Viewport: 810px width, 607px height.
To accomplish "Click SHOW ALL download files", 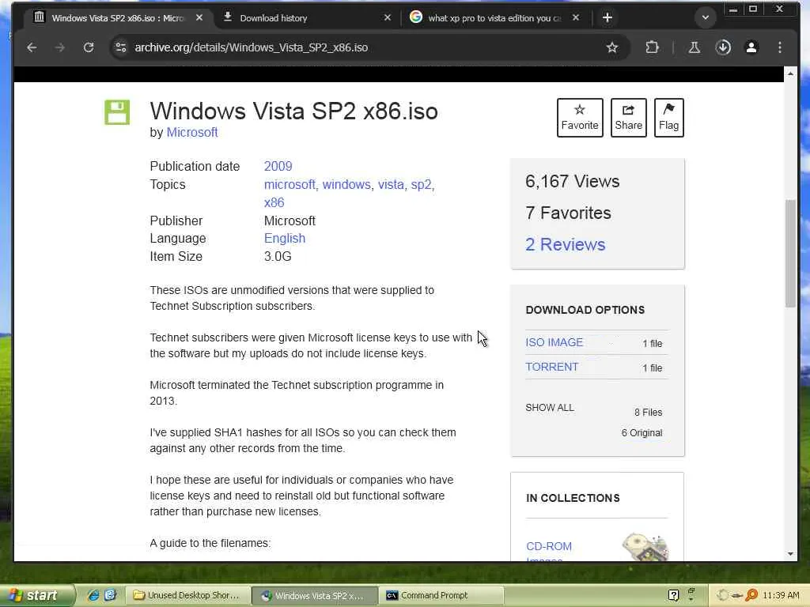I will click(x=550, y=408).
